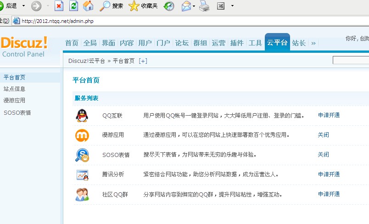Image resolution: width=369 pixels, height=224 pixels.
Task: Click 关闭 for SOSO表情 service
Action: click(324, 155)
